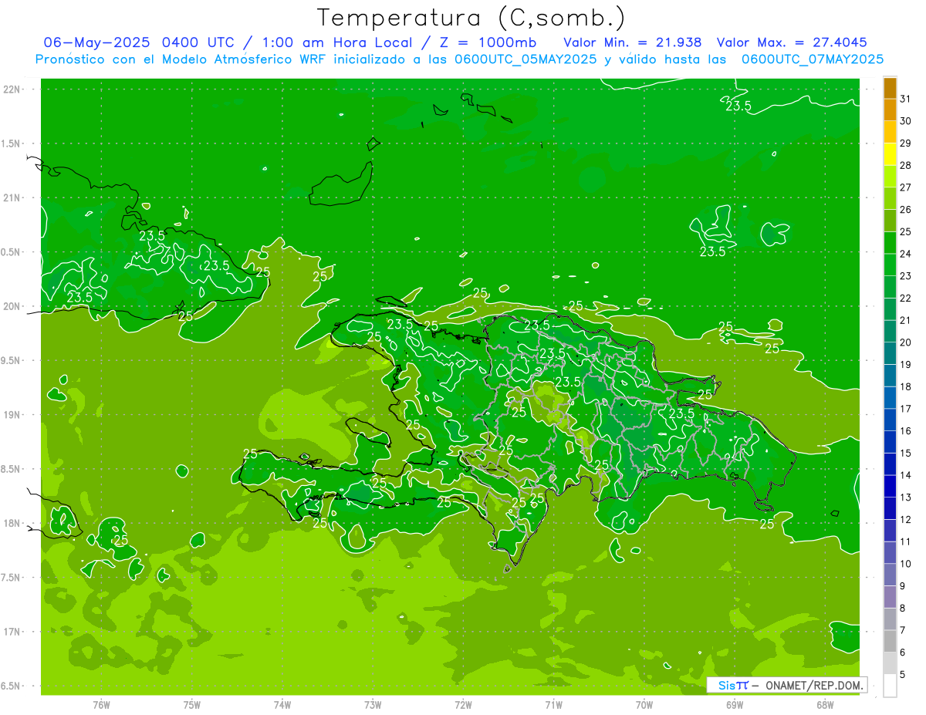The image size is (926, 715).
Task: Click the "72W" longitude axis label
Action: coord(463,704)
